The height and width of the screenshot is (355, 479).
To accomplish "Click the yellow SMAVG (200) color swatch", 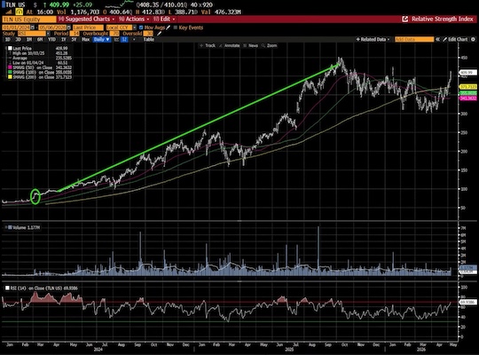I will coord(10,77).
